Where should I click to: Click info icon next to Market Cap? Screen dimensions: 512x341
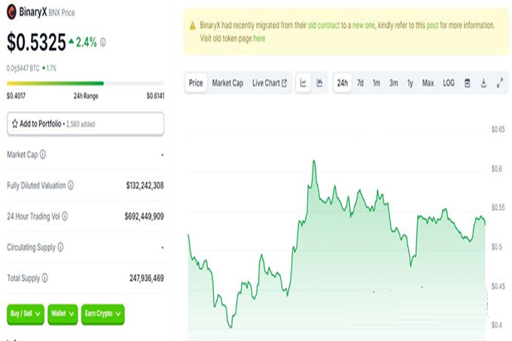coord(42,154)
